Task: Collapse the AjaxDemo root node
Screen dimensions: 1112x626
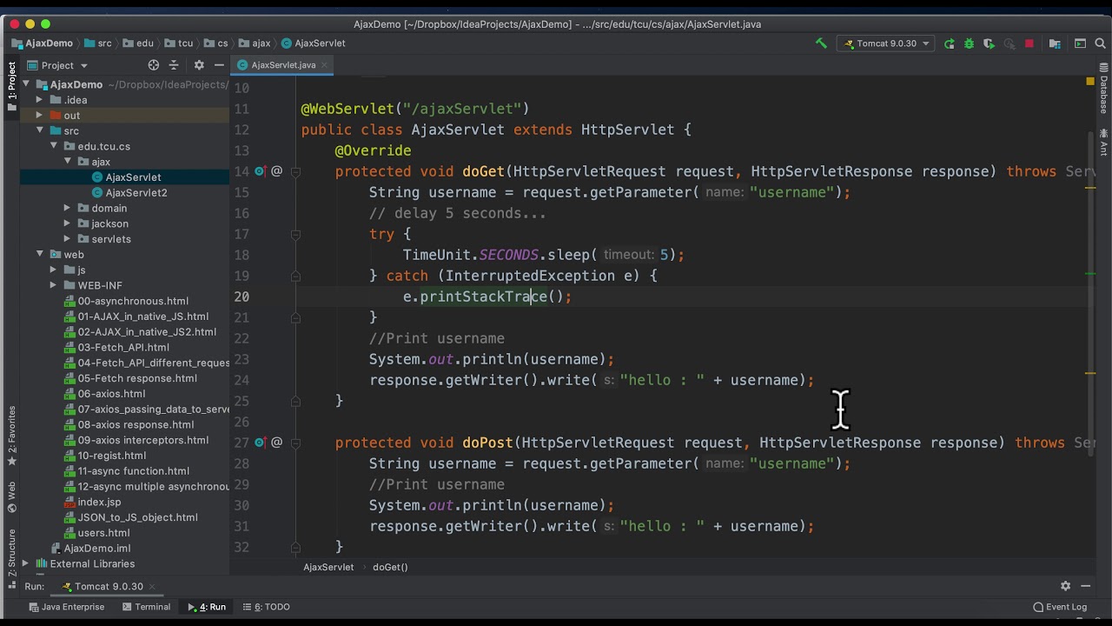Action: pos(25,84)
